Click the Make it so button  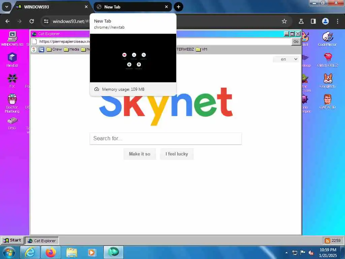tap(140, 154)
